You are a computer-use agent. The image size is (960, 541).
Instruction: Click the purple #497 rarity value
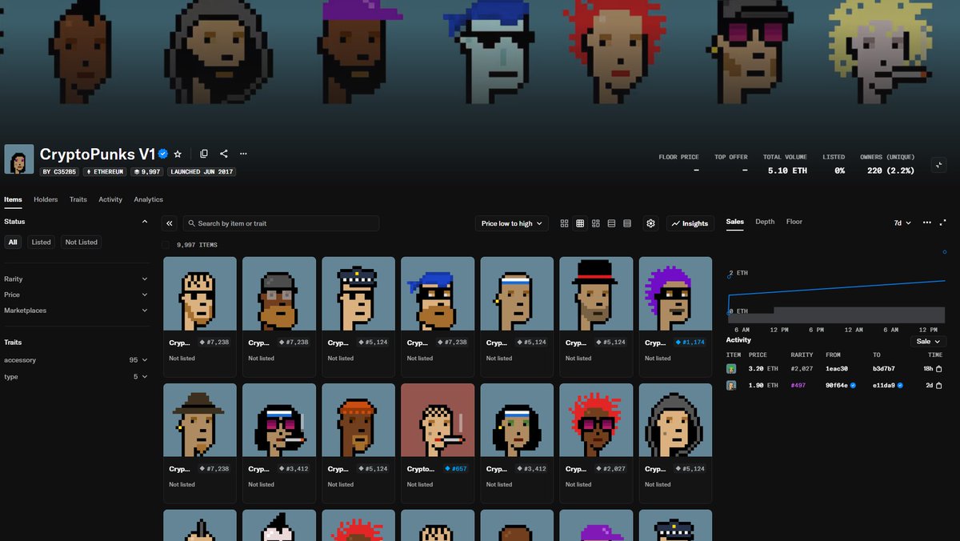click(x=798, y=385)
